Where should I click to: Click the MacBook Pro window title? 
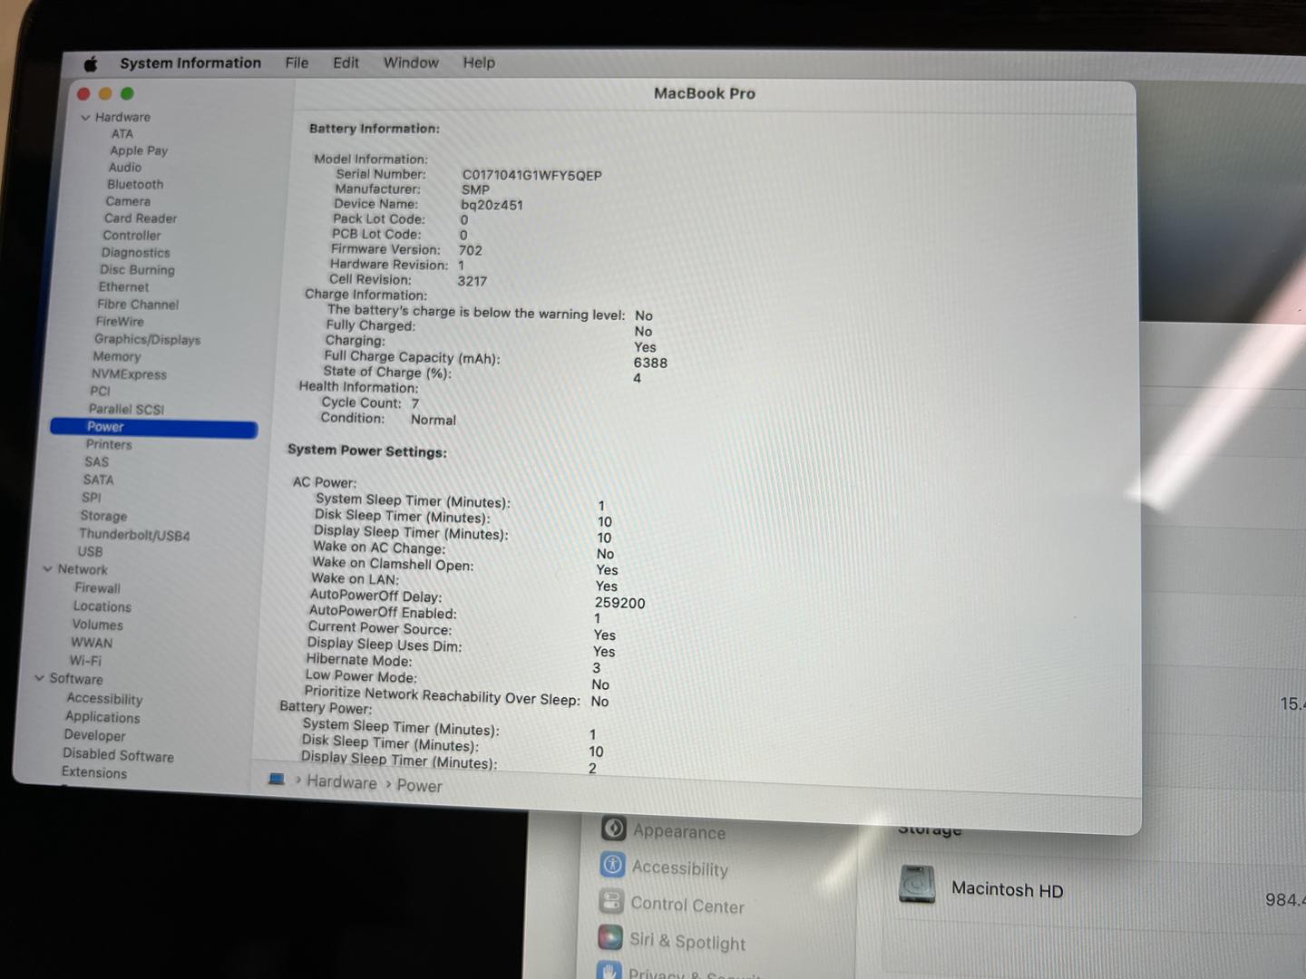(705, 93)
